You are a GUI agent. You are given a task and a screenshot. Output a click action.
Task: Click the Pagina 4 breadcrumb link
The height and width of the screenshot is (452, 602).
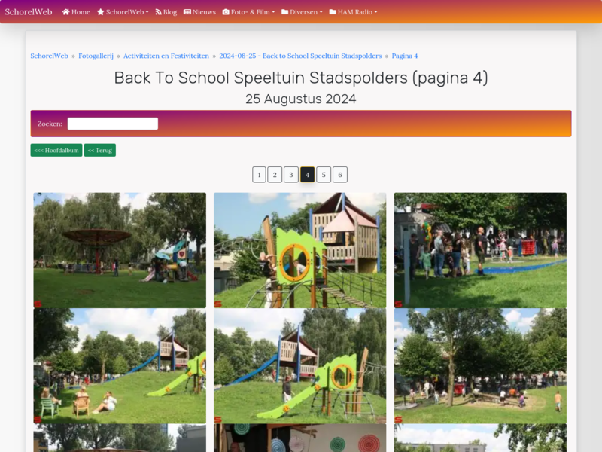(x=405, y=56)
